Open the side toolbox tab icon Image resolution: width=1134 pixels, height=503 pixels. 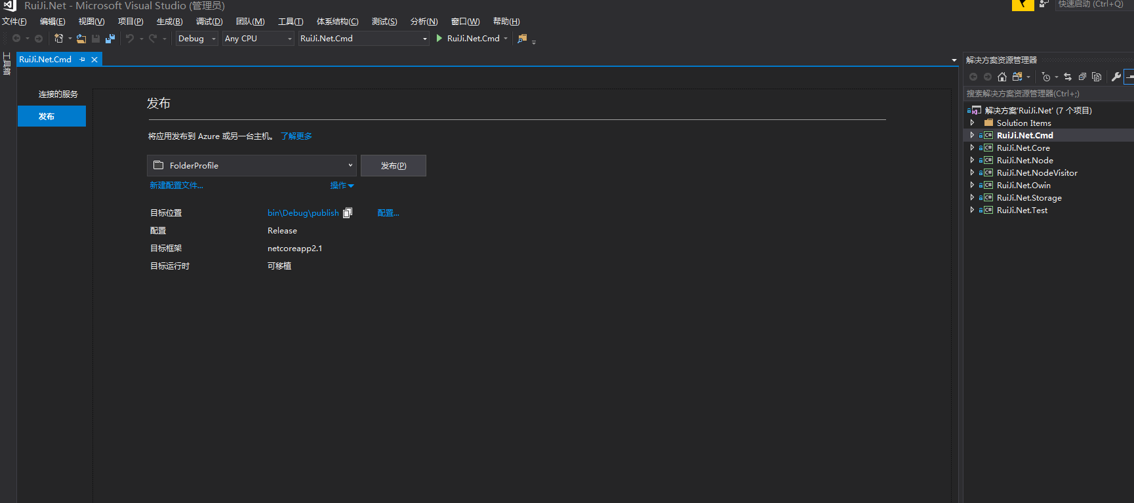pos(7,64)
